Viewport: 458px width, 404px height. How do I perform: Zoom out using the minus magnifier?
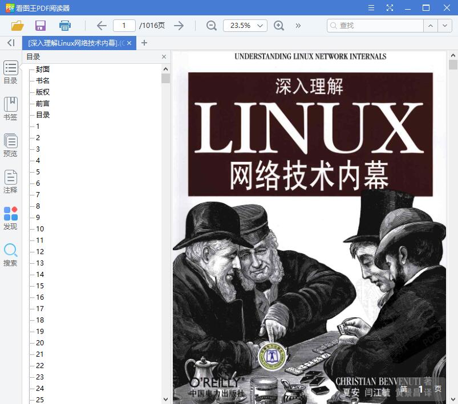point(212,26)
